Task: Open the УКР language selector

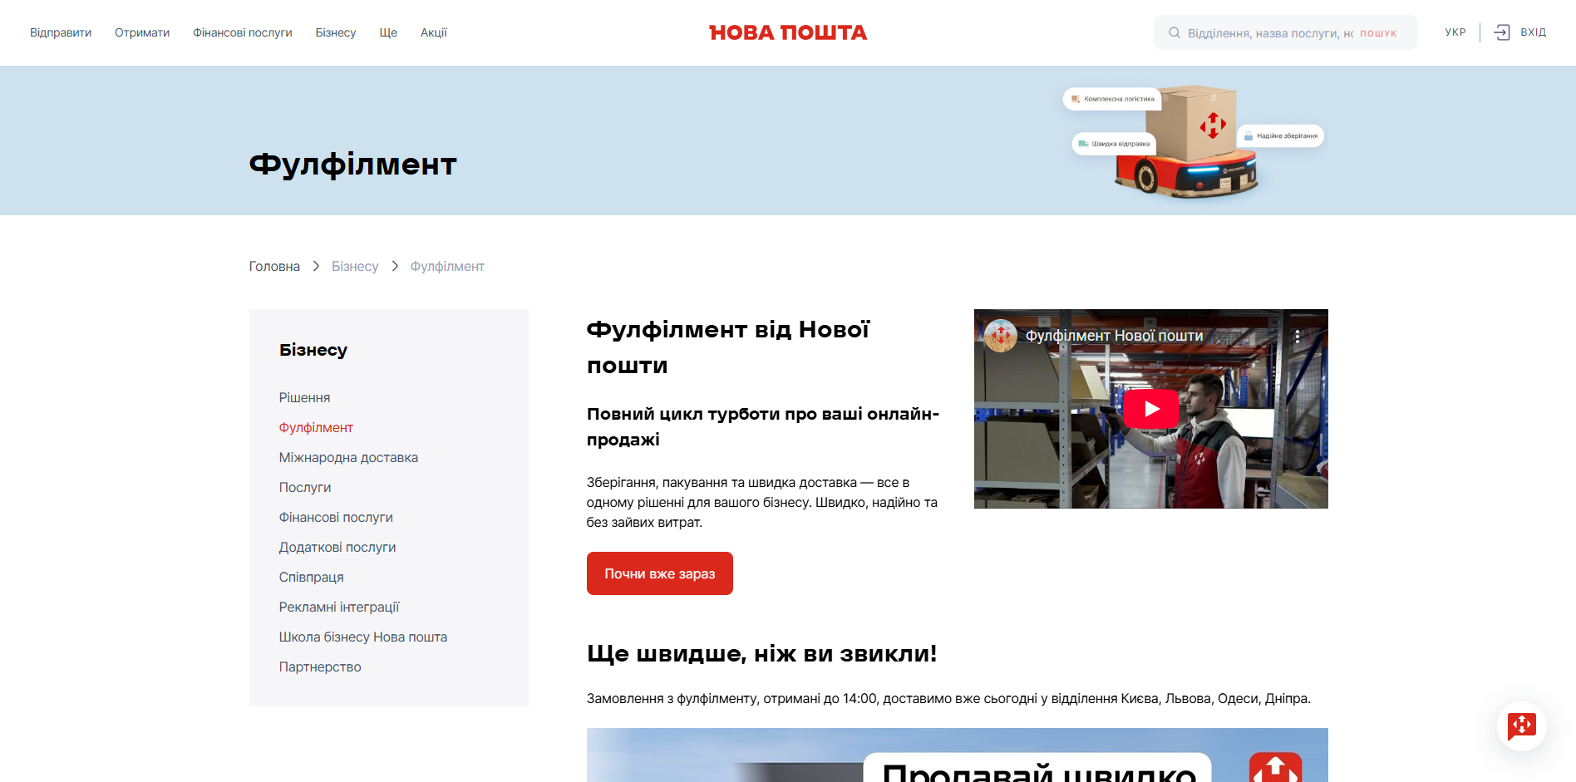Action: pyautogui.click(x=1455, y=32)
